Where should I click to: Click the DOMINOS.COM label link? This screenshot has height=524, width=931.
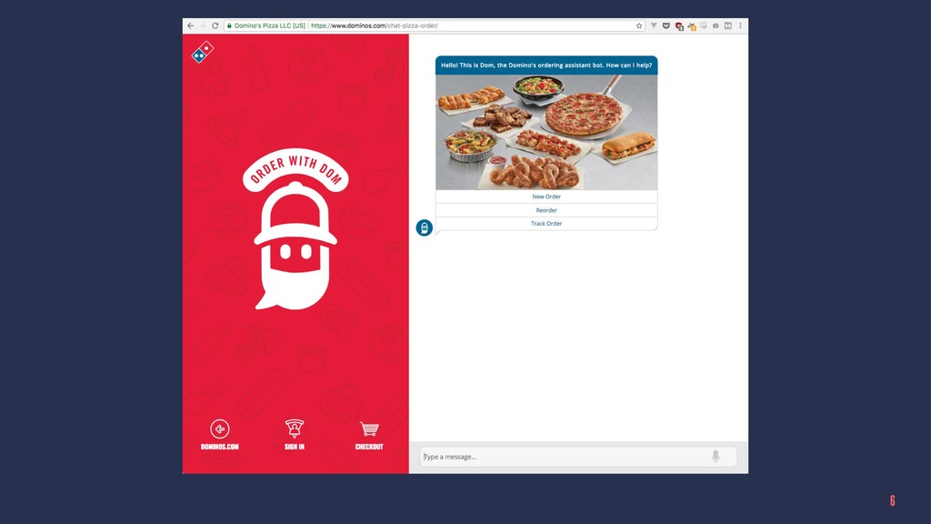tap(220, 447)
